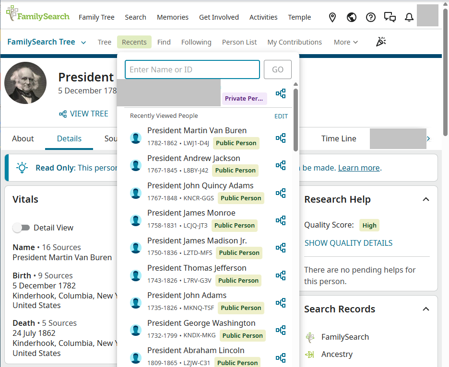
Task: Open the notifications bell icon
Action: click(x=409, y=17)
